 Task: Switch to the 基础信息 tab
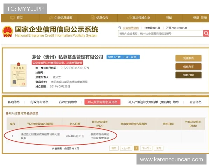[14, 102]
